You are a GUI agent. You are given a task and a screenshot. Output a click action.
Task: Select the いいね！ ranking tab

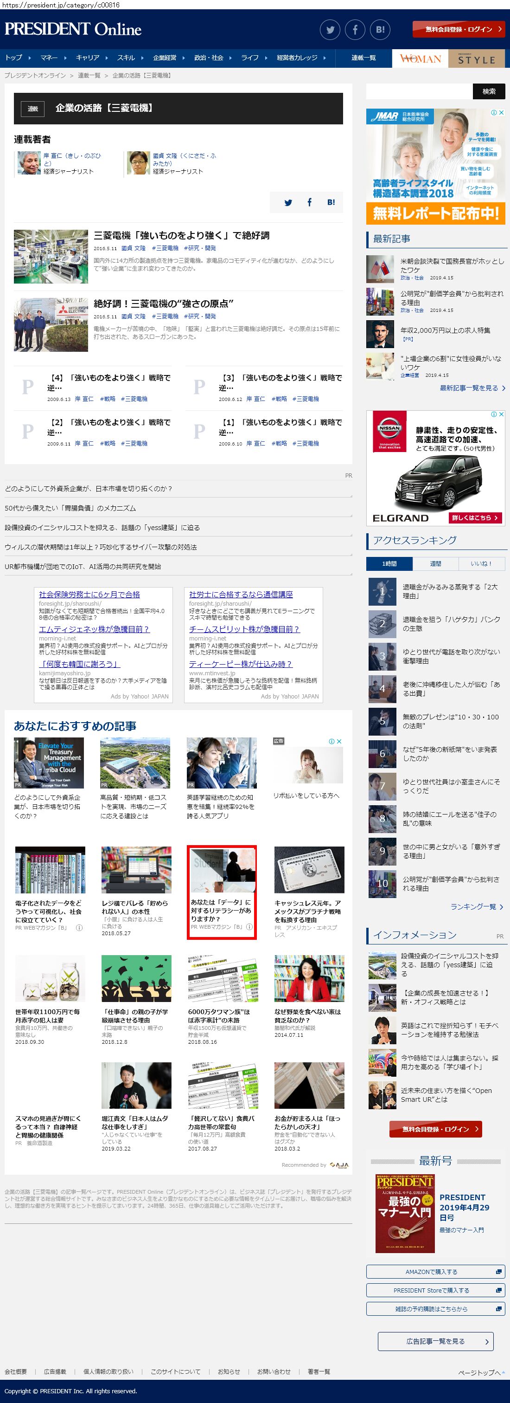(x=481, y=564)
